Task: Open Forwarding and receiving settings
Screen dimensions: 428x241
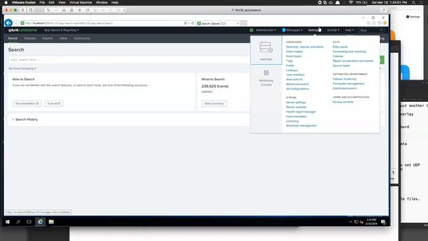Action: [349, 52]
